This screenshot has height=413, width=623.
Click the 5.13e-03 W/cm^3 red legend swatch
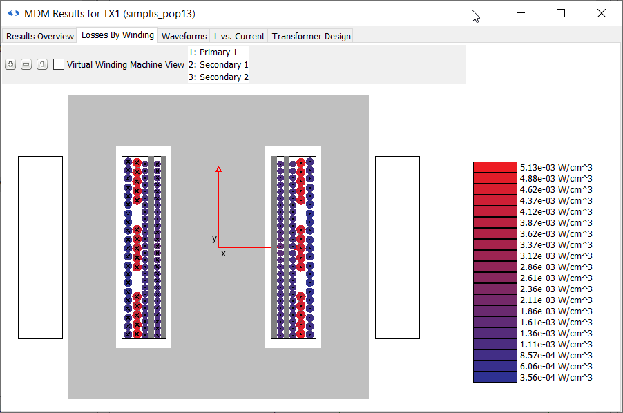(495, 167)
